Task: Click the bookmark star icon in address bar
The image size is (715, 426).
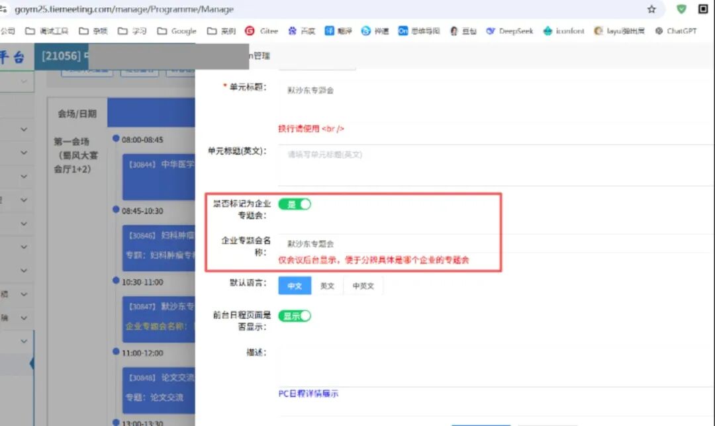Action: point(651,9)
